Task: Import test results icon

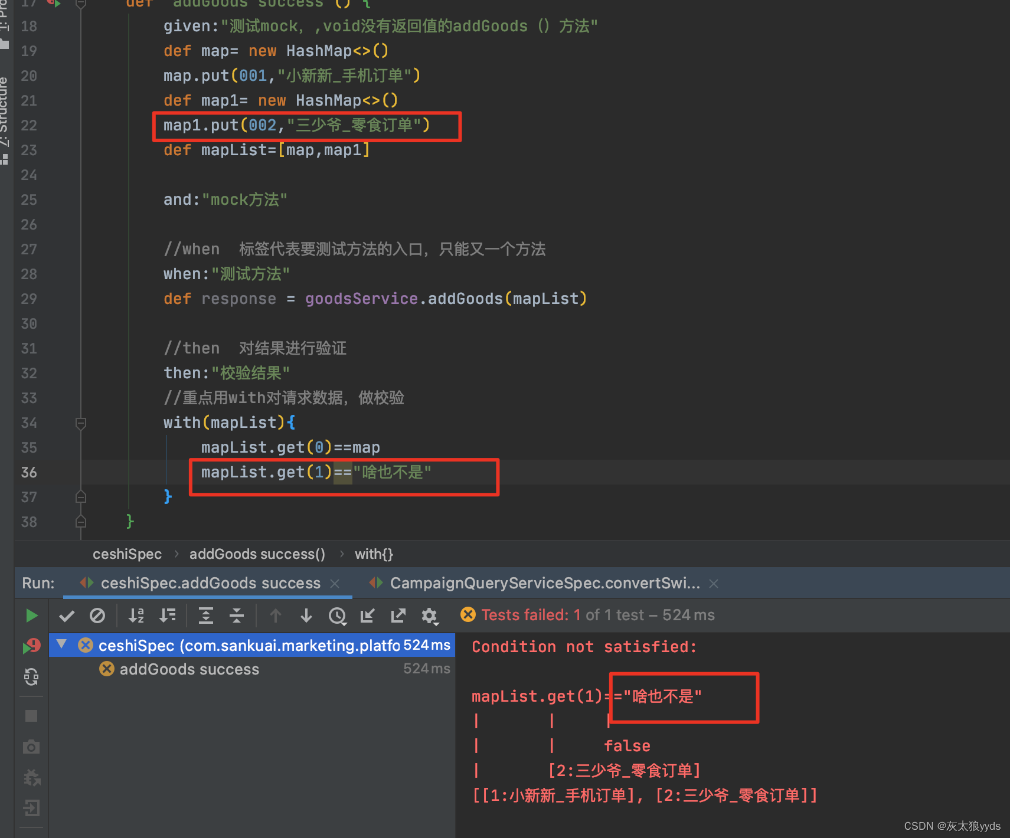Action: [x=367, y=616]
